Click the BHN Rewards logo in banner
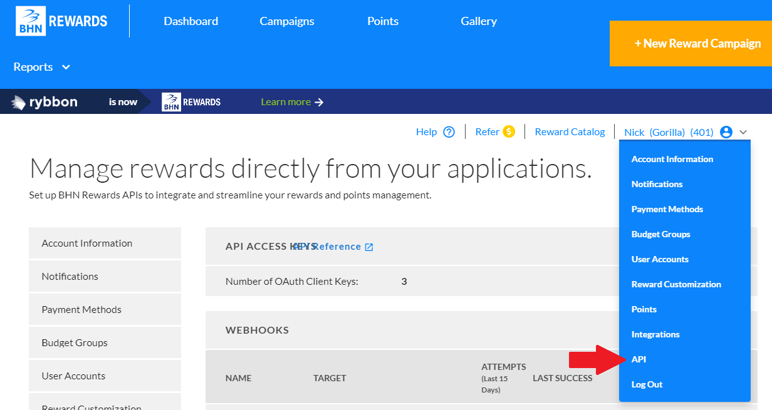This screenshot has height=410, width=772. [x=191, y=102]
